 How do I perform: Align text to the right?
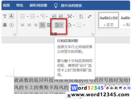[36, 25]
